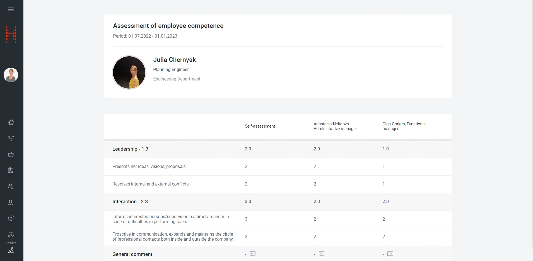Click the red H company logo
The height and width of the screenshot is (261, 533).
11,34
